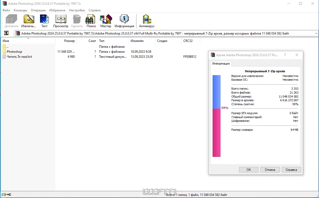Open the Просмотр (View) tool
This screenshot has height=198, width=319.
[x=61, y=20]
